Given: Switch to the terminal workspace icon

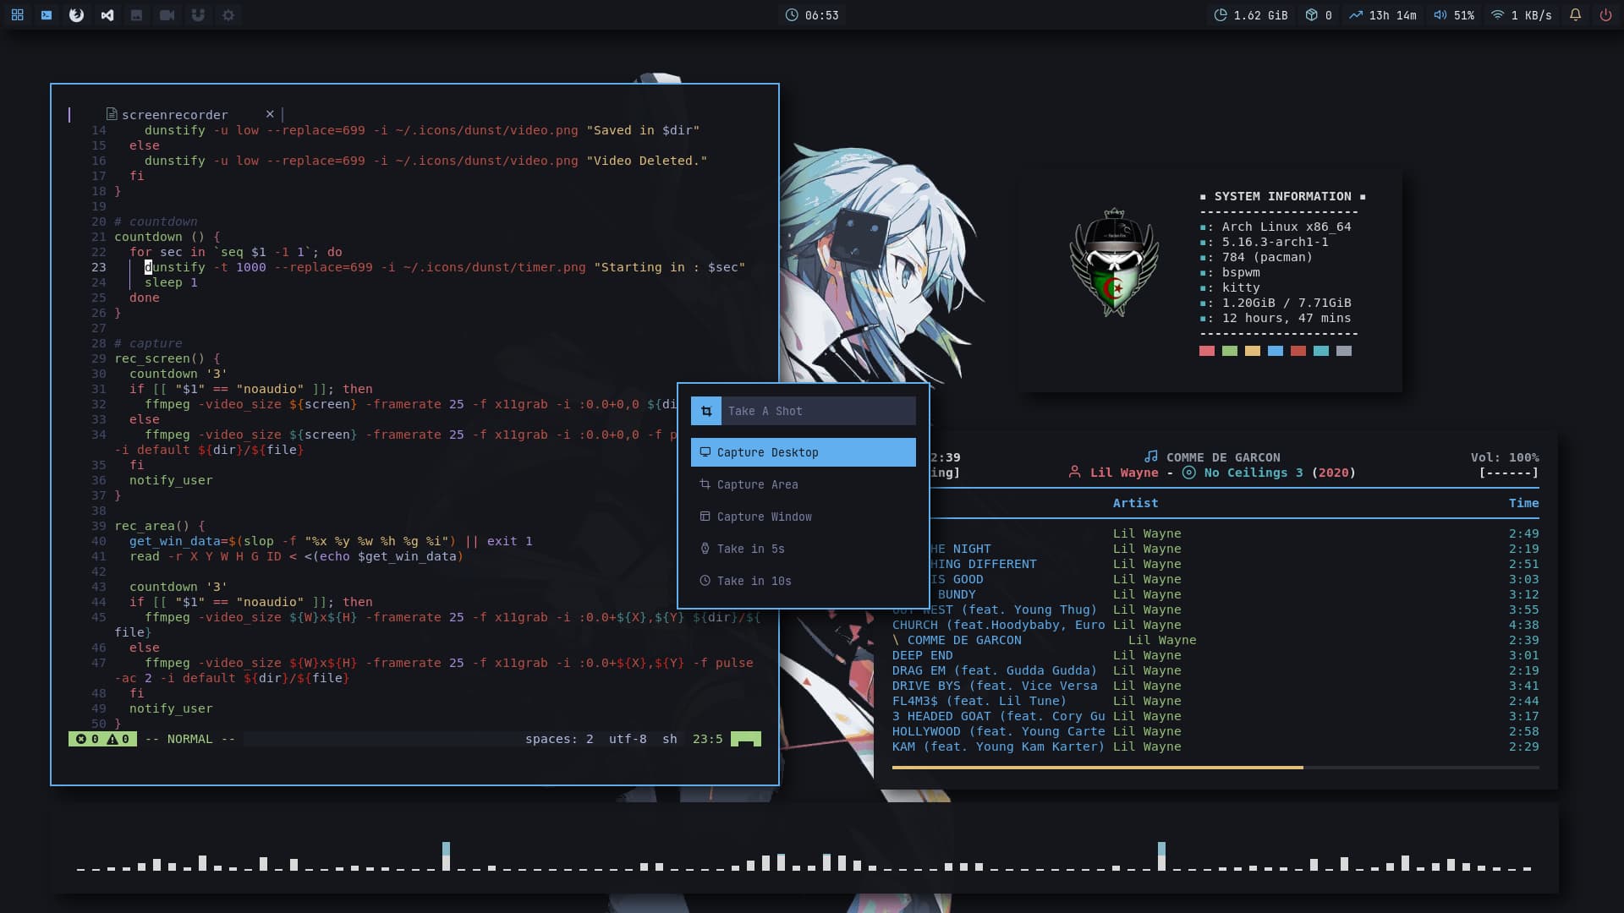Looking at the screenshot, I should [47, 15].
